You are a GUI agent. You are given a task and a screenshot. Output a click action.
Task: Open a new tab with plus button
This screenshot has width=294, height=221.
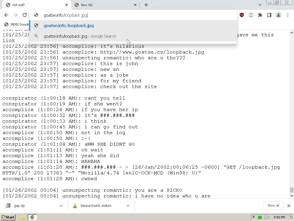(146, 5)
